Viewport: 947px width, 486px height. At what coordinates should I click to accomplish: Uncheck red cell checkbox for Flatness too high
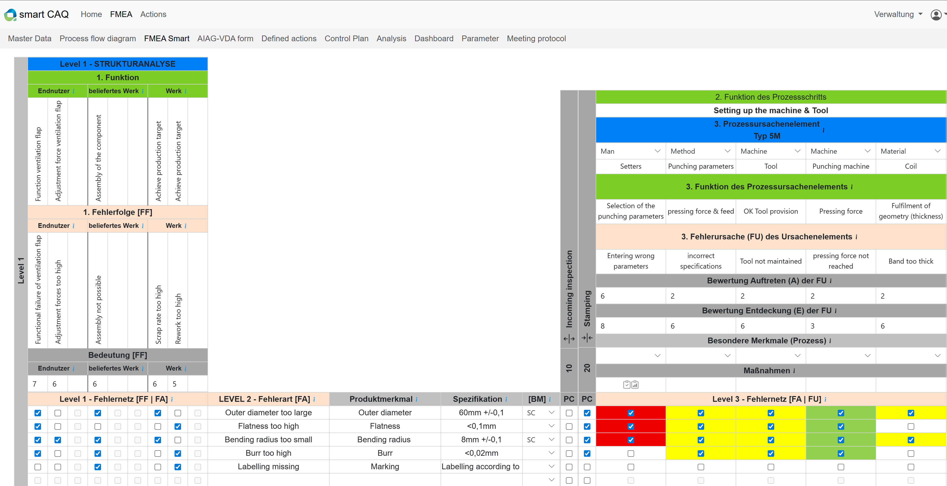(x=630, y=427)
